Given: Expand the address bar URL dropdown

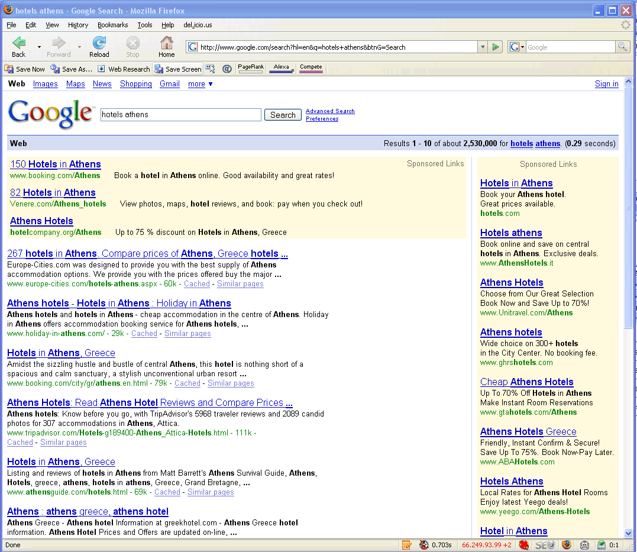Looking at the screenshot, I should pos(483,47).
